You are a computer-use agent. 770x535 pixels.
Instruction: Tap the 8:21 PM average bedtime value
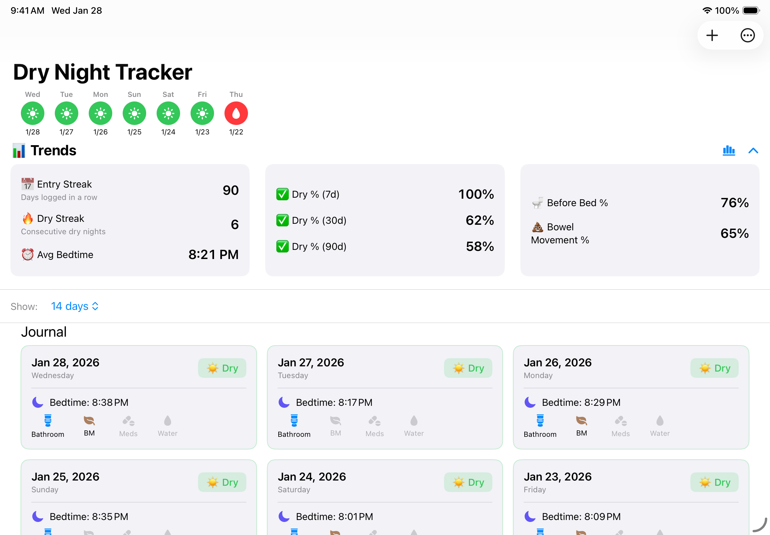click(x=213, y=254)
